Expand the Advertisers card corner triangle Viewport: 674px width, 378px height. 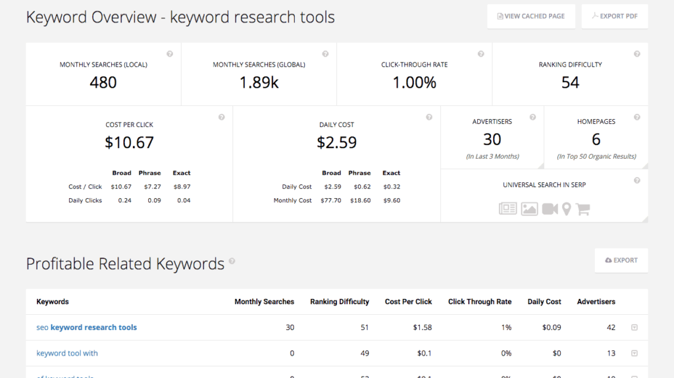541,166
